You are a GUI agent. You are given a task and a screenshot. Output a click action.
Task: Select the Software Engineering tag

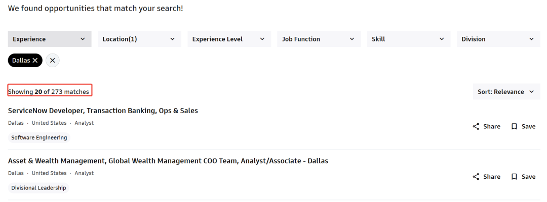[39, 138]
